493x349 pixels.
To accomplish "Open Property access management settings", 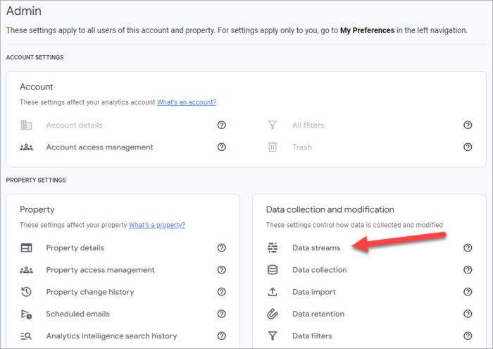I will tap(100, 270).
